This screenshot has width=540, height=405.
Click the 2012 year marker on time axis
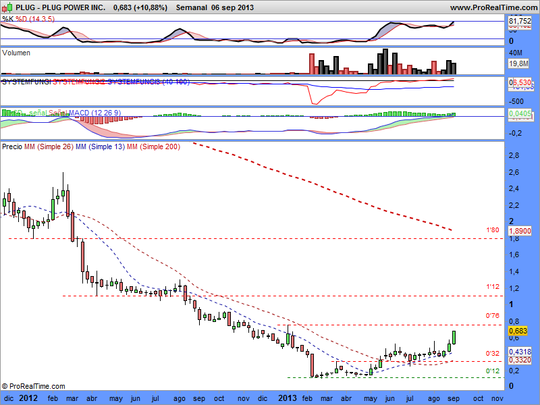click(28, 398)
